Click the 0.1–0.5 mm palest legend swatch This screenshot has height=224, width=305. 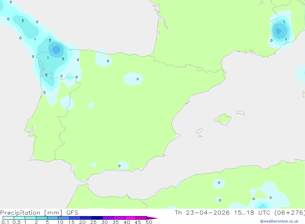[x=8, y=218]
